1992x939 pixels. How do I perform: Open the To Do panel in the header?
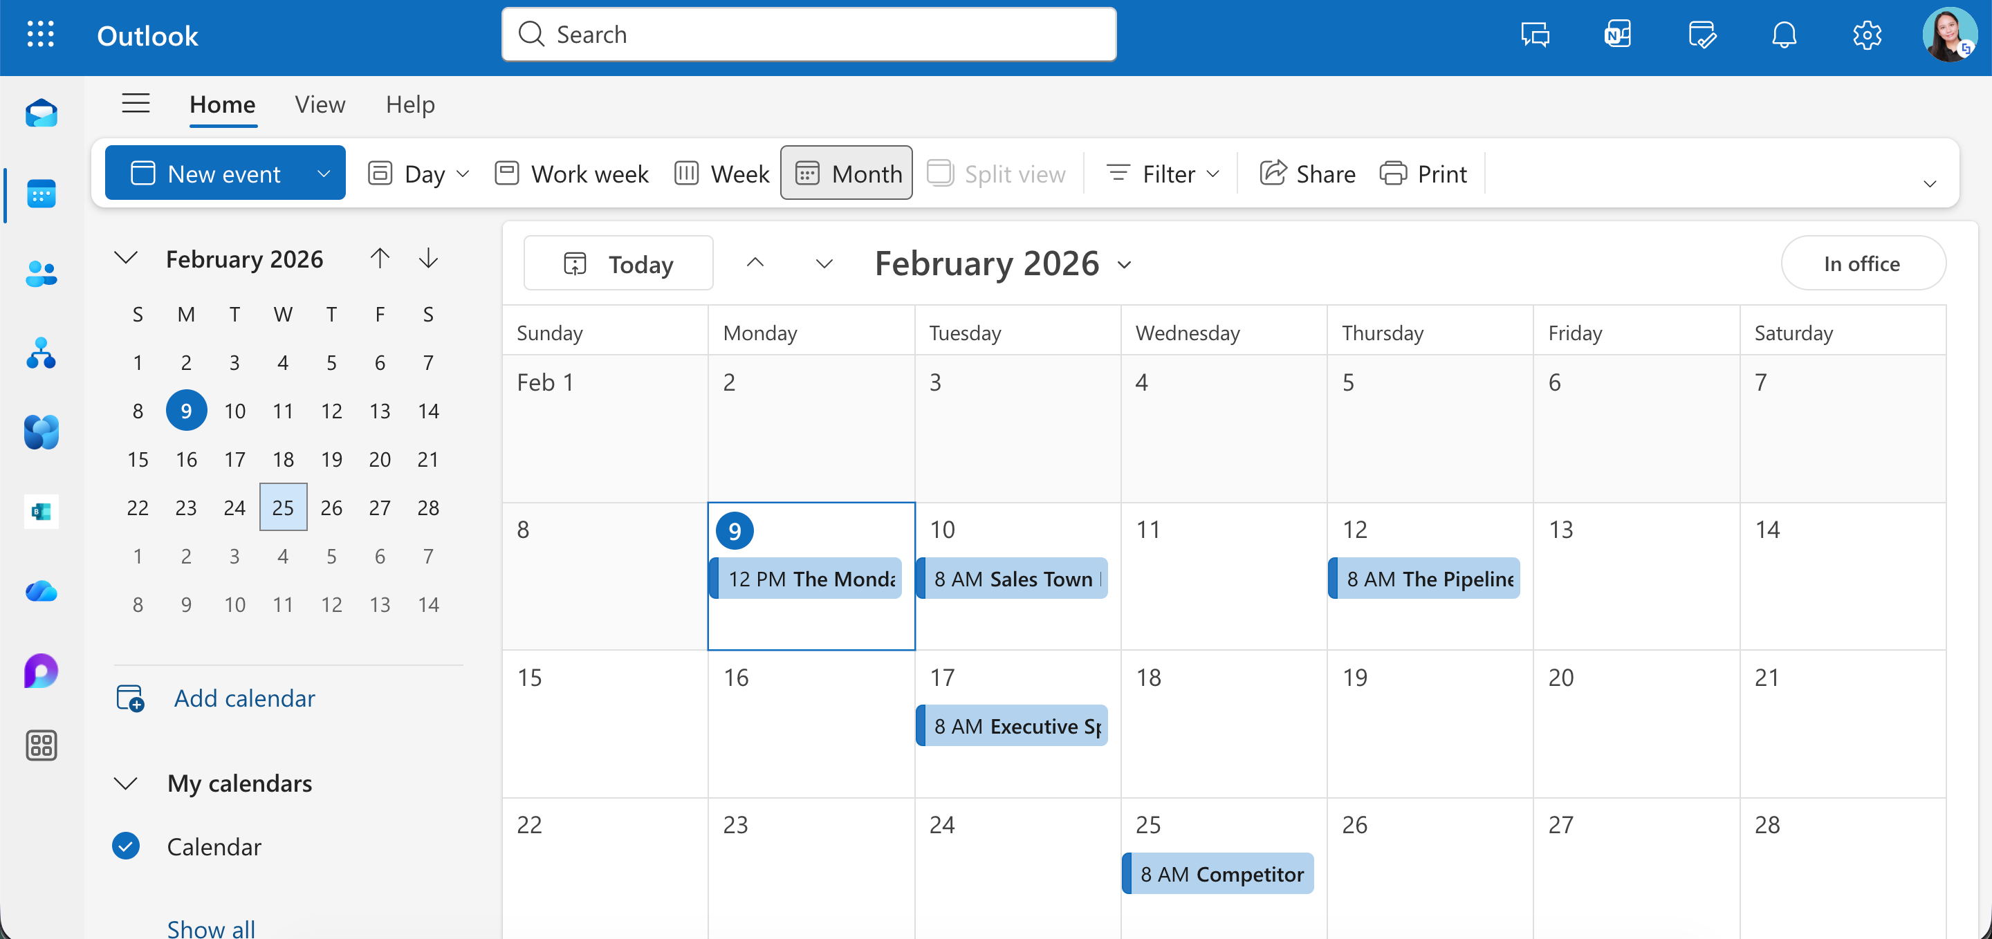tap(1702, 34)
